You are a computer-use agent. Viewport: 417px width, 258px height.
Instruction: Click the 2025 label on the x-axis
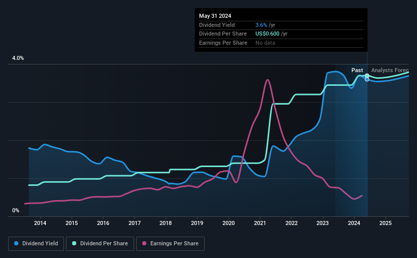point(386,223)
